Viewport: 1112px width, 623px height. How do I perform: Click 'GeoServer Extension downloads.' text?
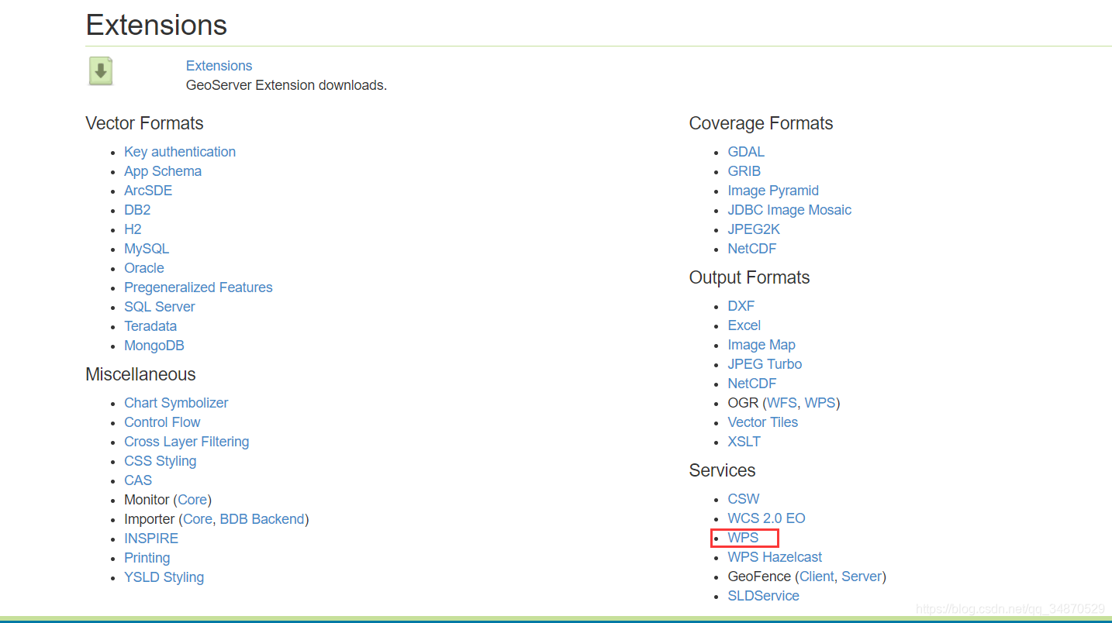pos(286,85)
